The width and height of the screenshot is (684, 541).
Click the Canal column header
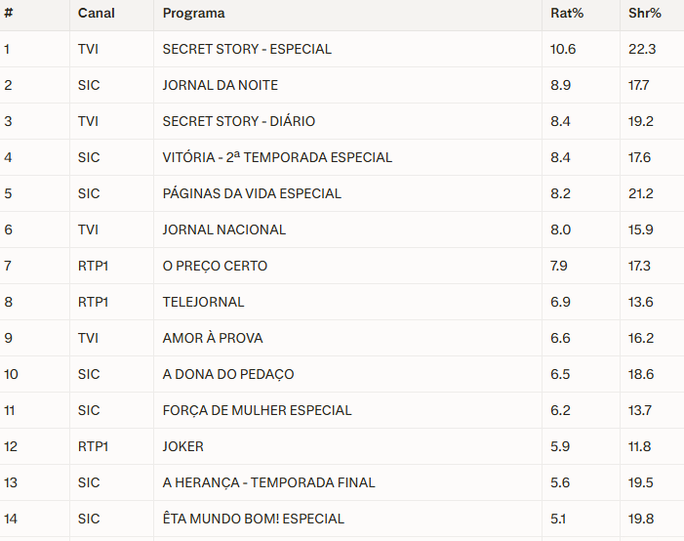pyautogui.click(x=96, y=14)
